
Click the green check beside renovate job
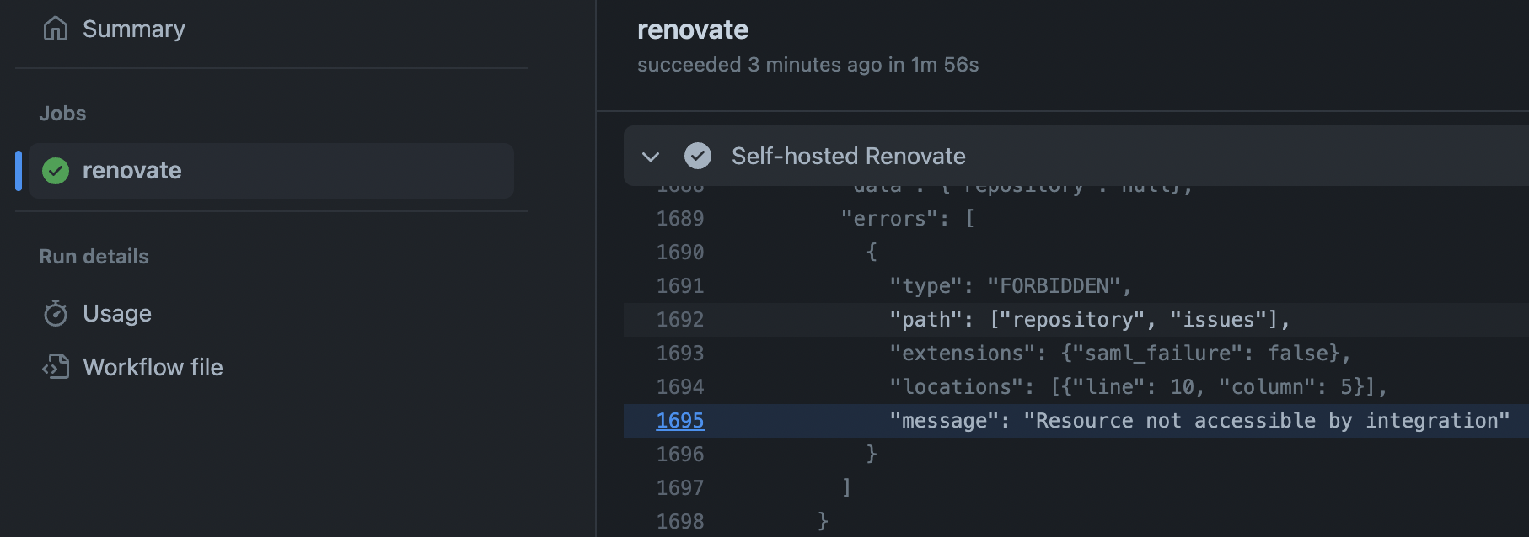[55, 170]
